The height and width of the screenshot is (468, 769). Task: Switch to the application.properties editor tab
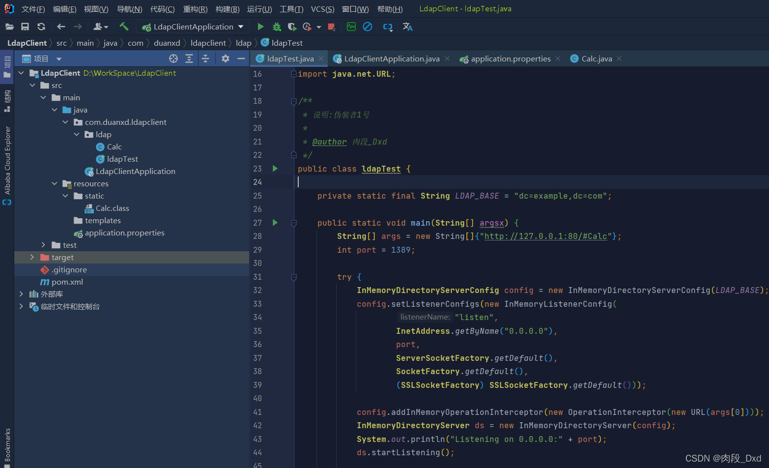[511, 58]
